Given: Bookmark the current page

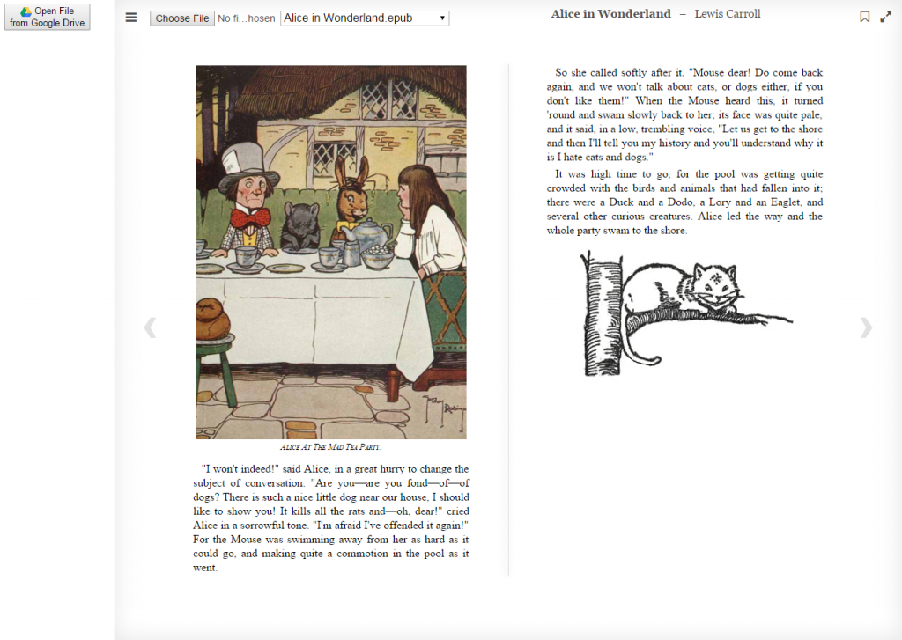Looking at the screenshot, I should [865, 18].
